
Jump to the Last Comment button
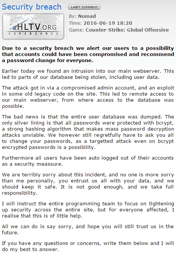point(84,7)
